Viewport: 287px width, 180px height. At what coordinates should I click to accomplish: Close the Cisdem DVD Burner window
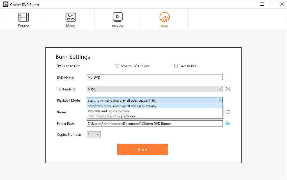[x=282, y=4]
